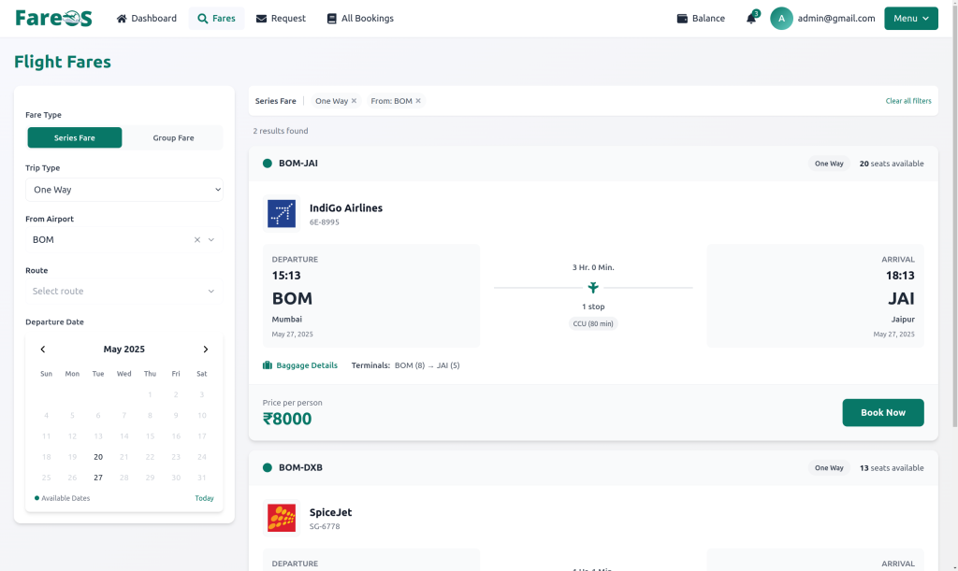Clear all filters
Viewport: 958px width, 571px height.
point(908,101)
